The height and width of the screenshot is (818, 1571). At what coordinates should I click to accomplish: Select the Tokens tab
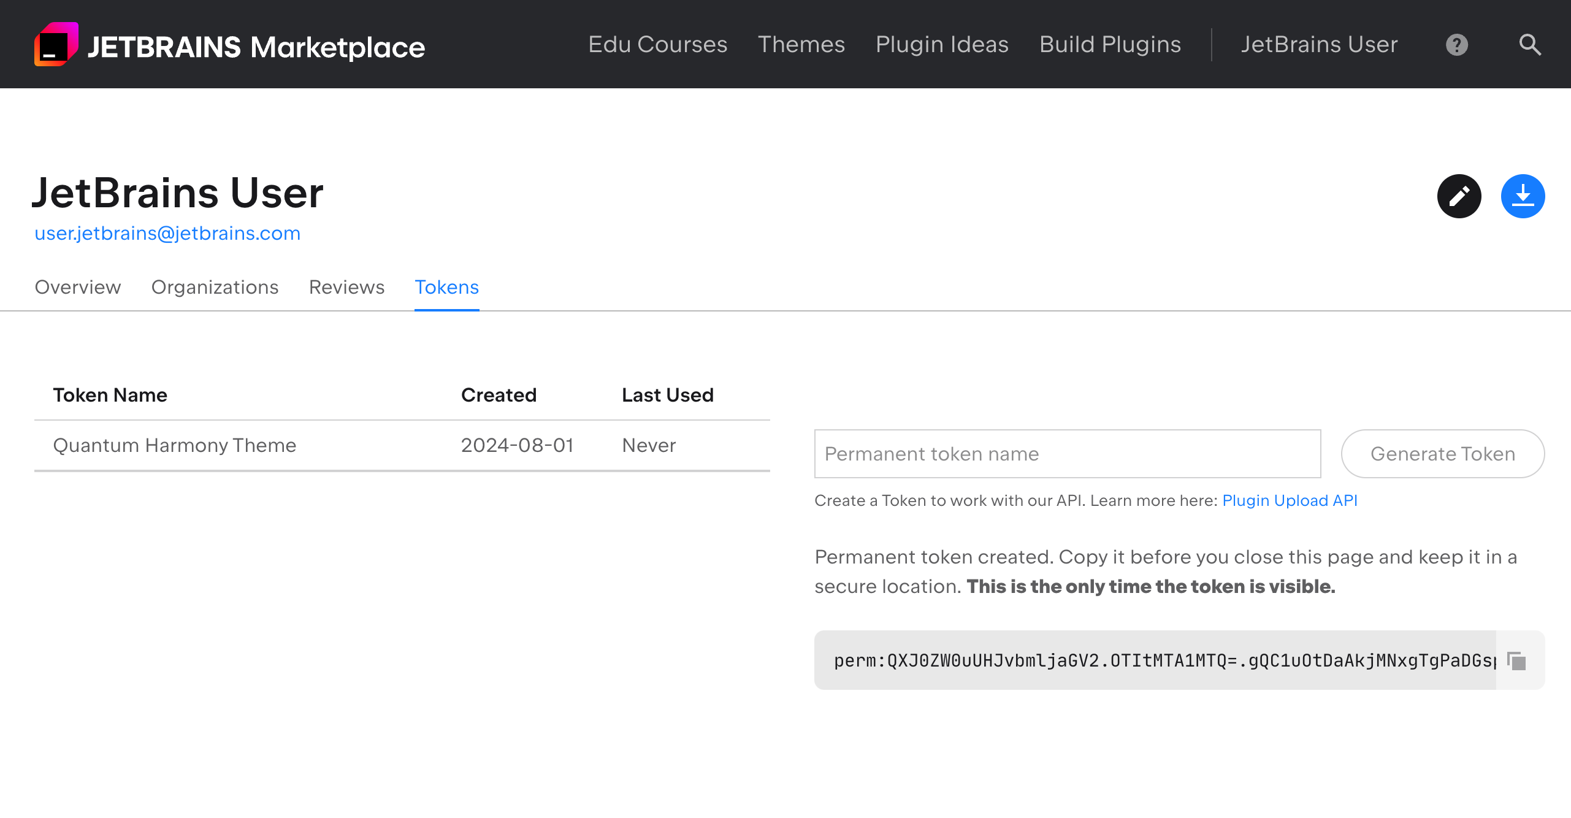(x=446, y=287)
